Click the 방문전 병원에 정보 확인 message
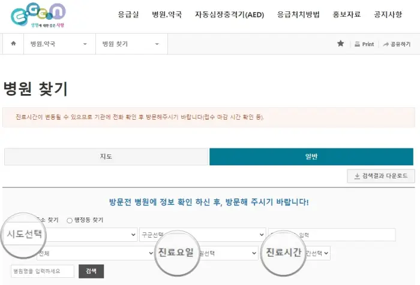Image resolution: width=420 pixels, height=285 pixels. click(x=209, y=202)
